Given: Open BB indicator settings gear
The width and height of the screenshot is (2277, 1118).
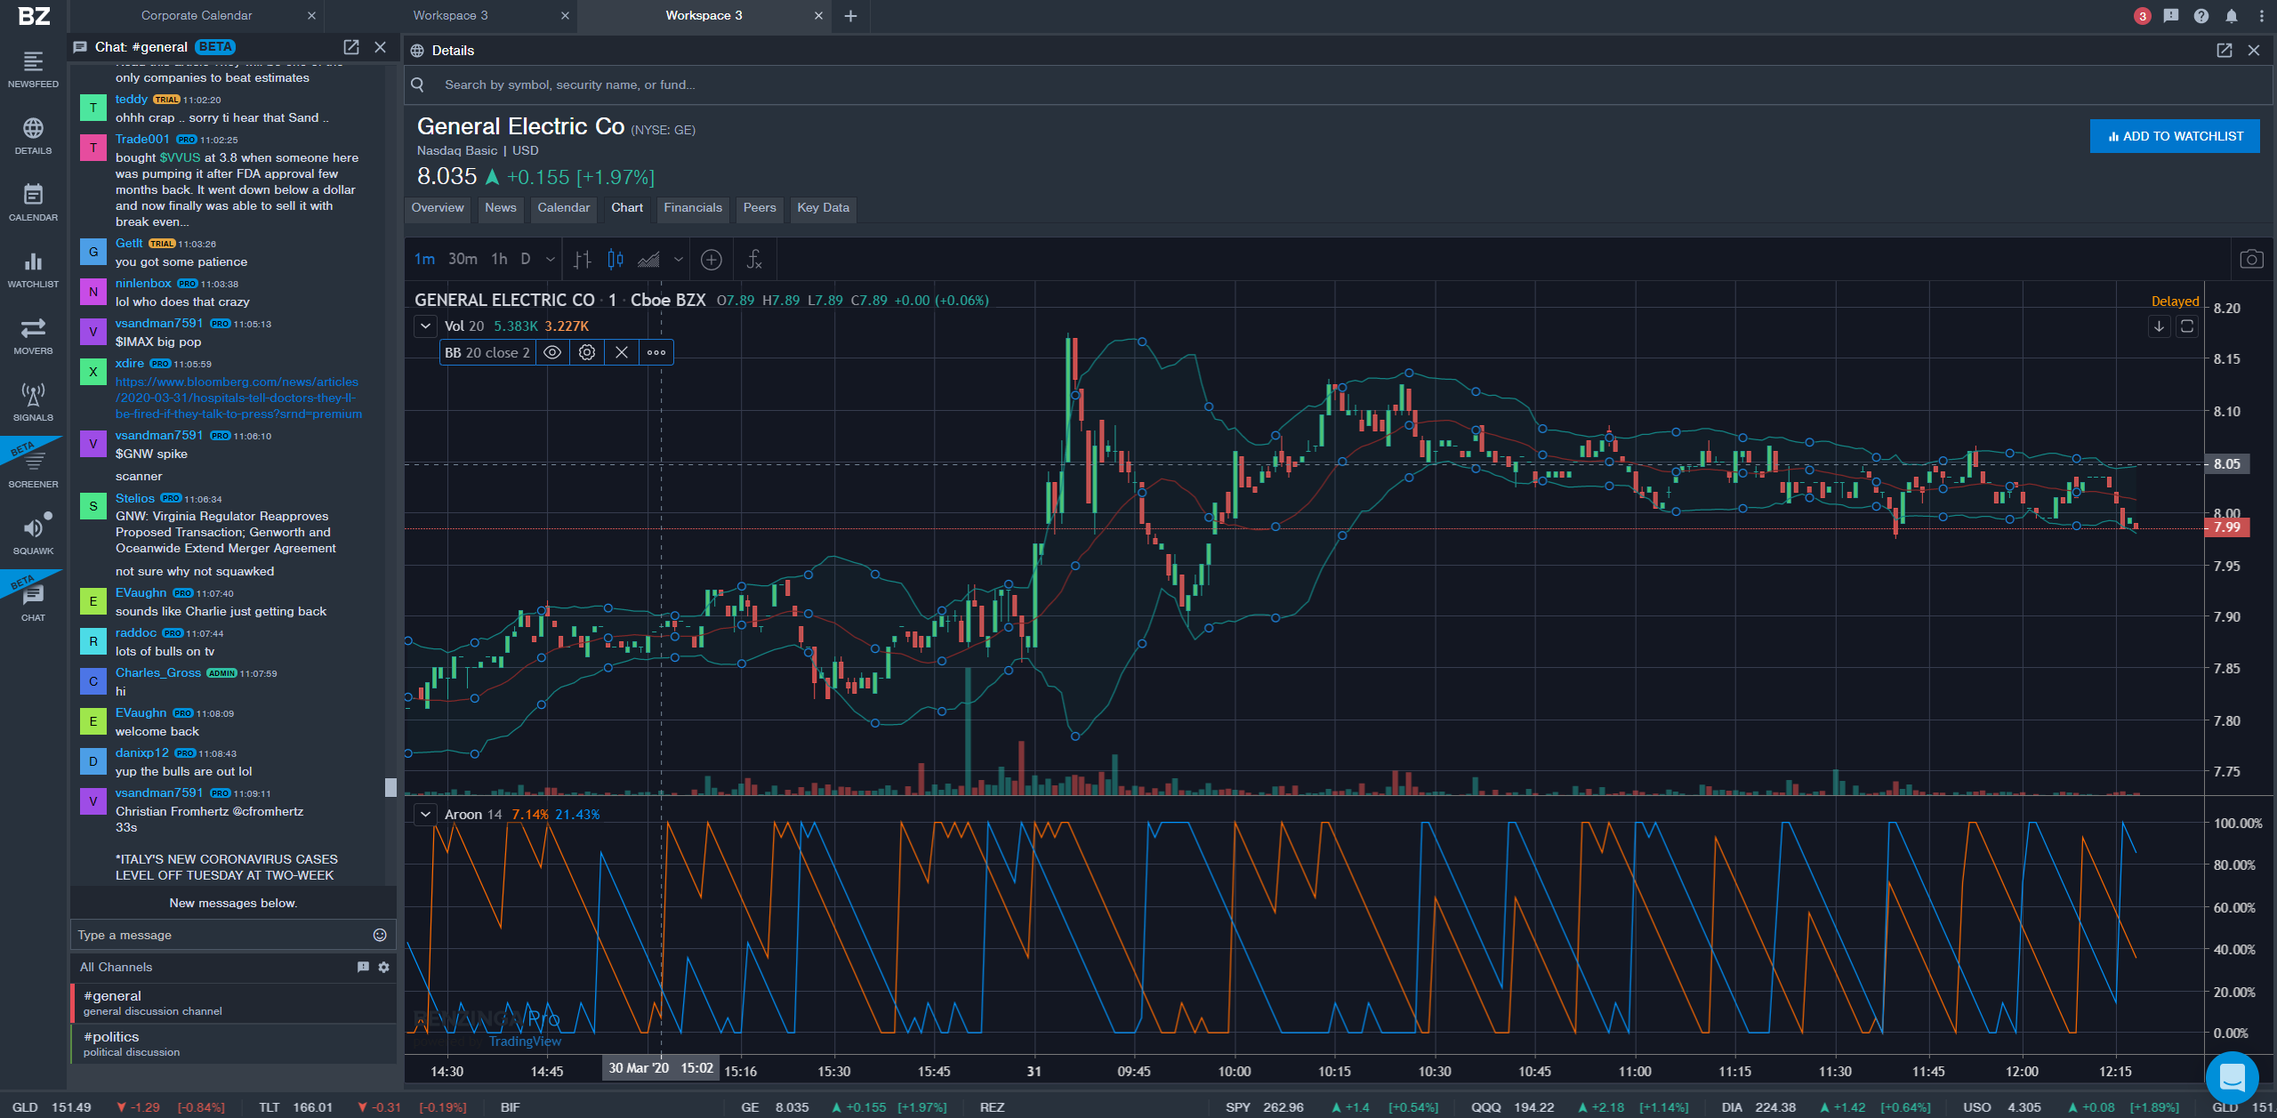Looking at the screenshot, I should click(587, 353).
